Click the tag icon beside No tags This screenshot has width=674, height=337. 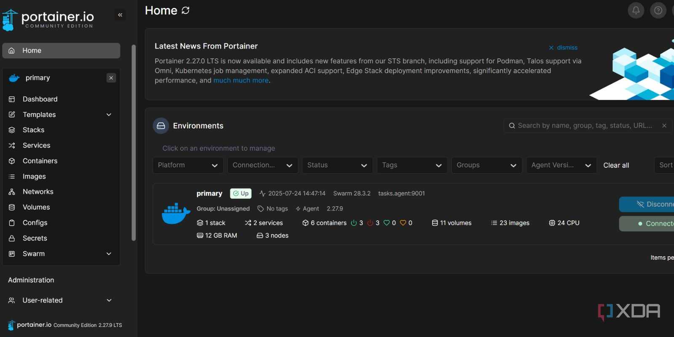pyautogui.click(x=261, y=209)
